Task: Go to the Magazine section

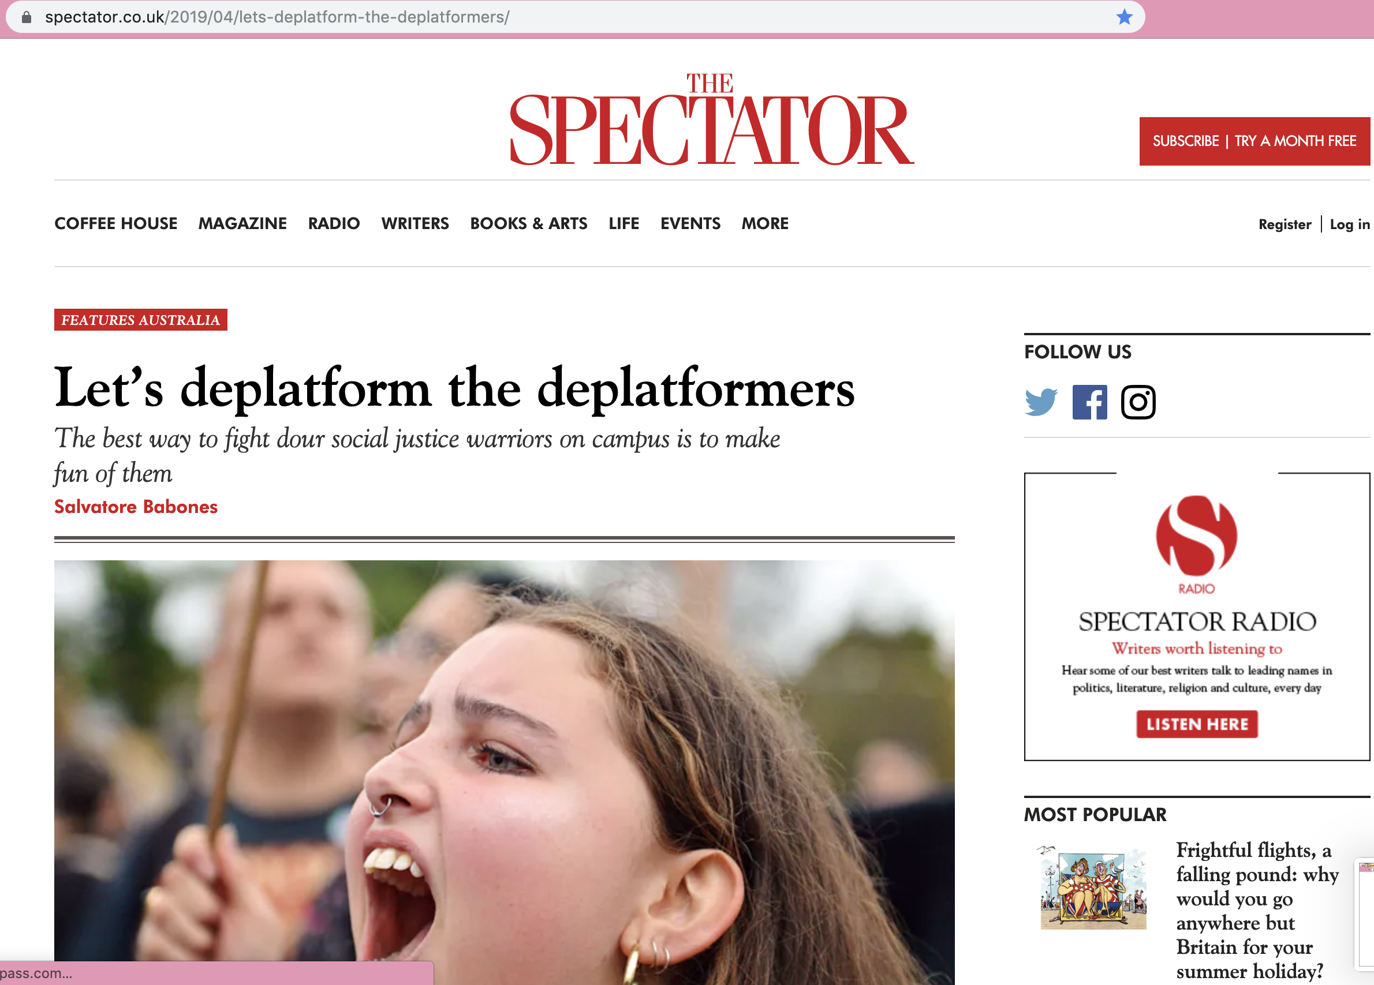Action: [x=242, y=224]
